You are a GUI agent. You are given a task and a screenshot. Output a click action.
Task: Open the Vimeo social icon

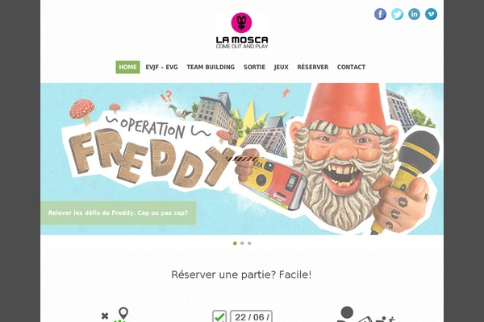click(x=431, y=14)
